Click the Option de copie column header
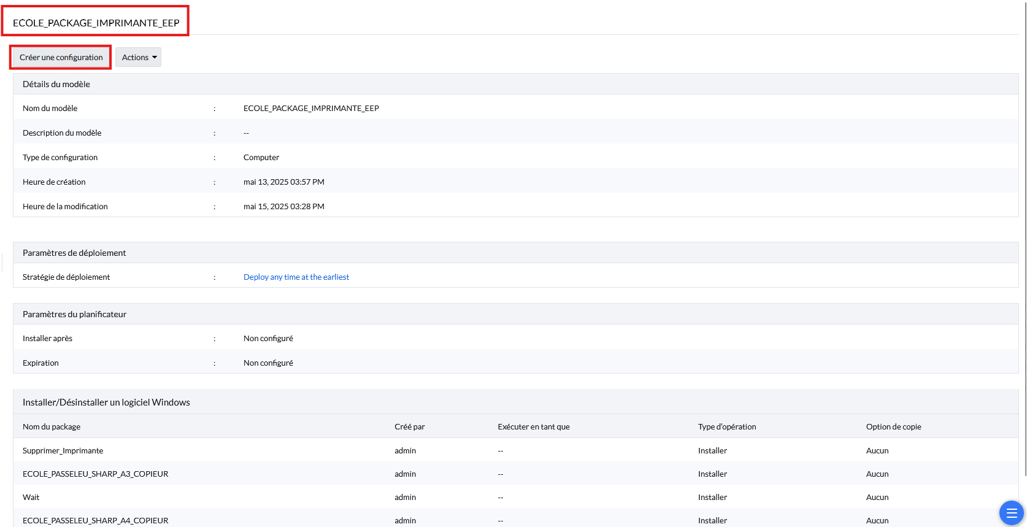The image size is (1027, 527). 894,427
